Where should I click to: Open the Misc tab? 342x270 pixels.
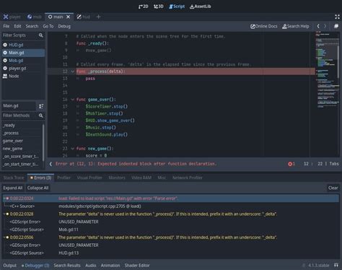162,178
